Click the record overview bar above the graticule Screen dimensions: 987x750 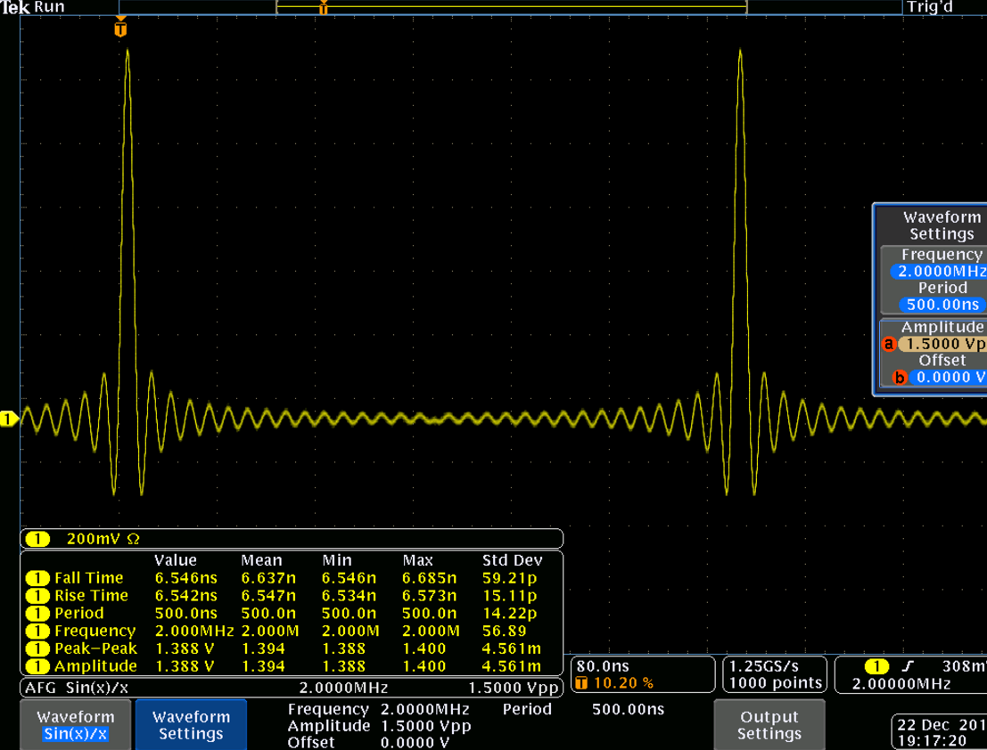click(511, 7)
